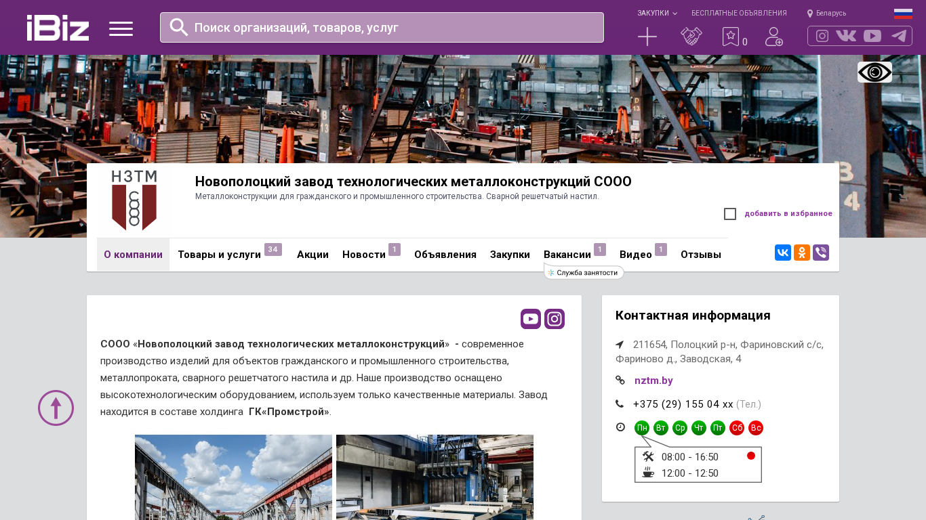926x520 pixels.
Task: Open the 'Вакансии' tab
Action: tap(567, 255)
